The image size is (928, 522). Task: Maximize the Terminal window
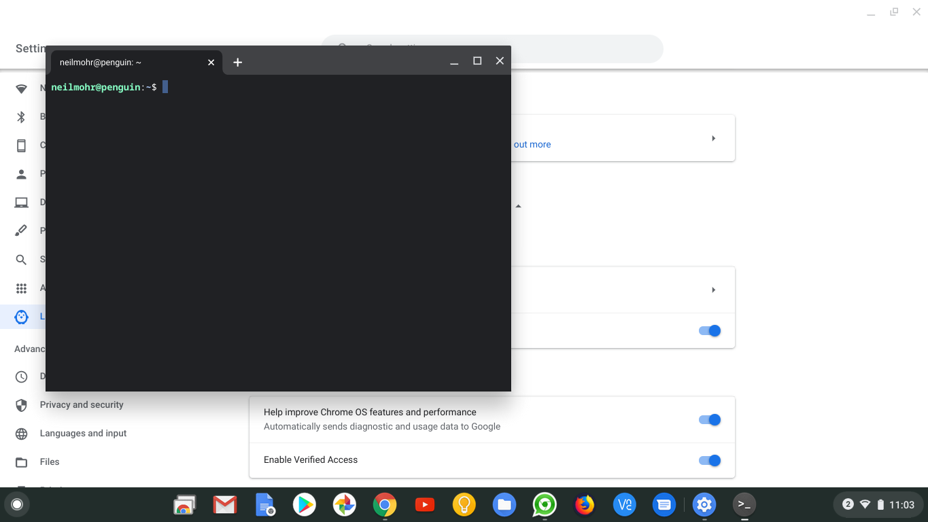coord(477,61)
